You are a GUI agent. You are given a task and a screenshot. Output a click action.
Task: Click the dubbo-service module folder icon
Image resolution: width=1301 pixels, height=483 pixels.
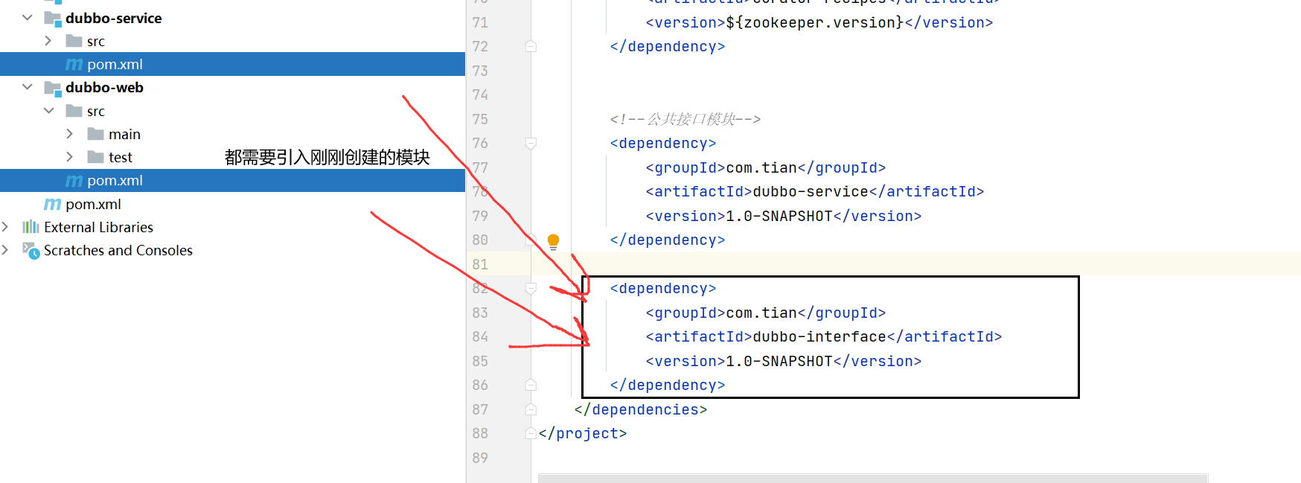tap(52, 19)
